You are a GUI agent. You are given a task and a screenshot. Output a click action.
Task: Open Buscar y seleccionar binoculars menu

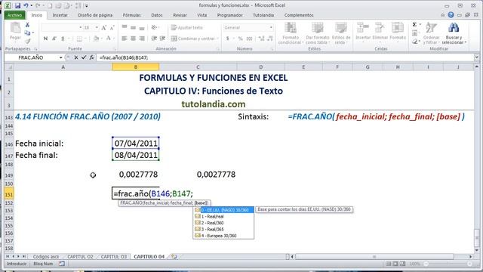click(454, 33)
